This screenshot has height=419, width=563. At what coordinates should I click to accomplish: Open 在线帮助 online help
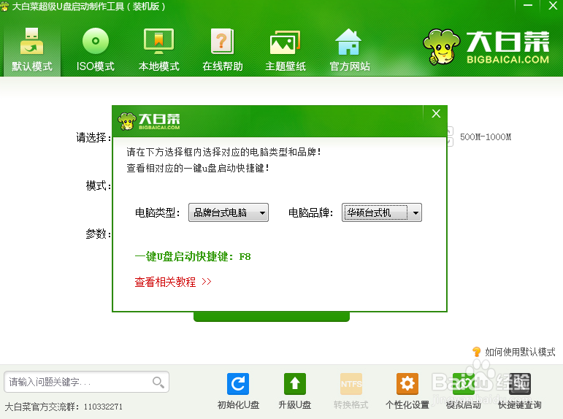coord(222,50)
